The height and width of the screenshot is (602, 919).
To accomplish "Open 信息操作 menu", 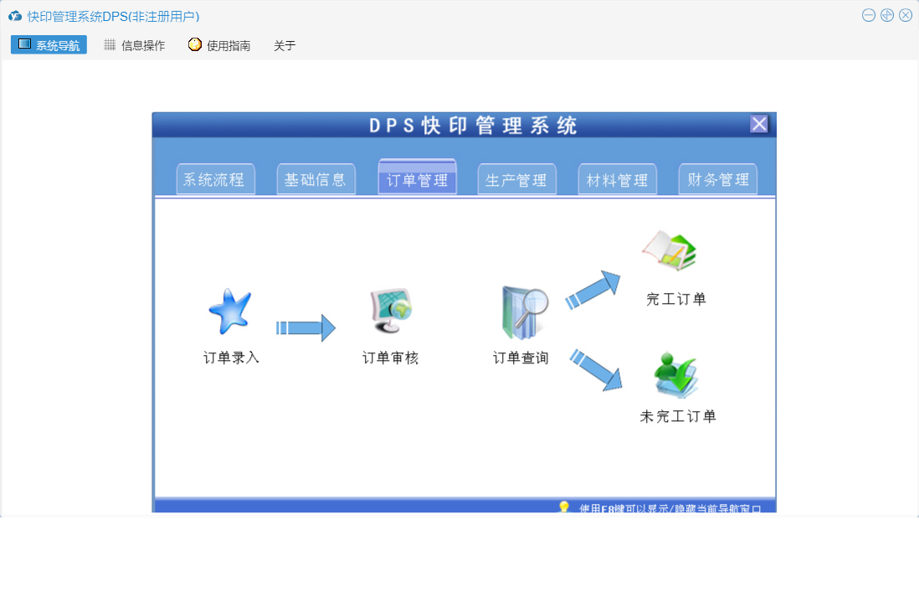I will (x=135, y=45).
